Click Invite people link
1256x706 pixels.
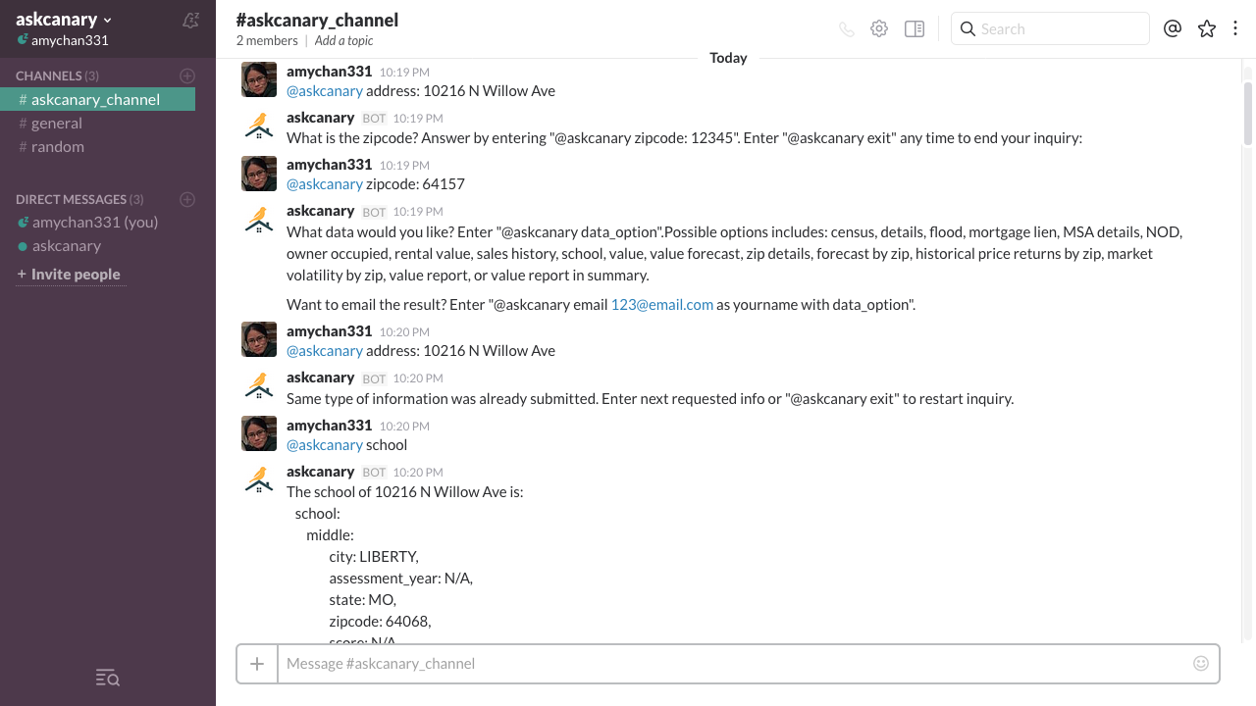(x=68, y=274)
